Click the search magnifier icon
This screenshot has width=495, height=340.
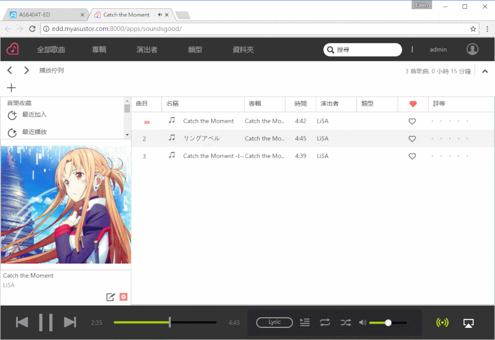331,50
